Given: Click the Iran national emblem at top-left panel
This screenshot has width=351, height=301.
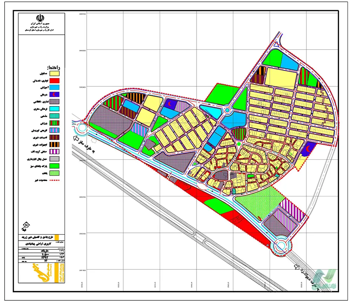Looking at the screenshot, I should (x=40, y=18).
